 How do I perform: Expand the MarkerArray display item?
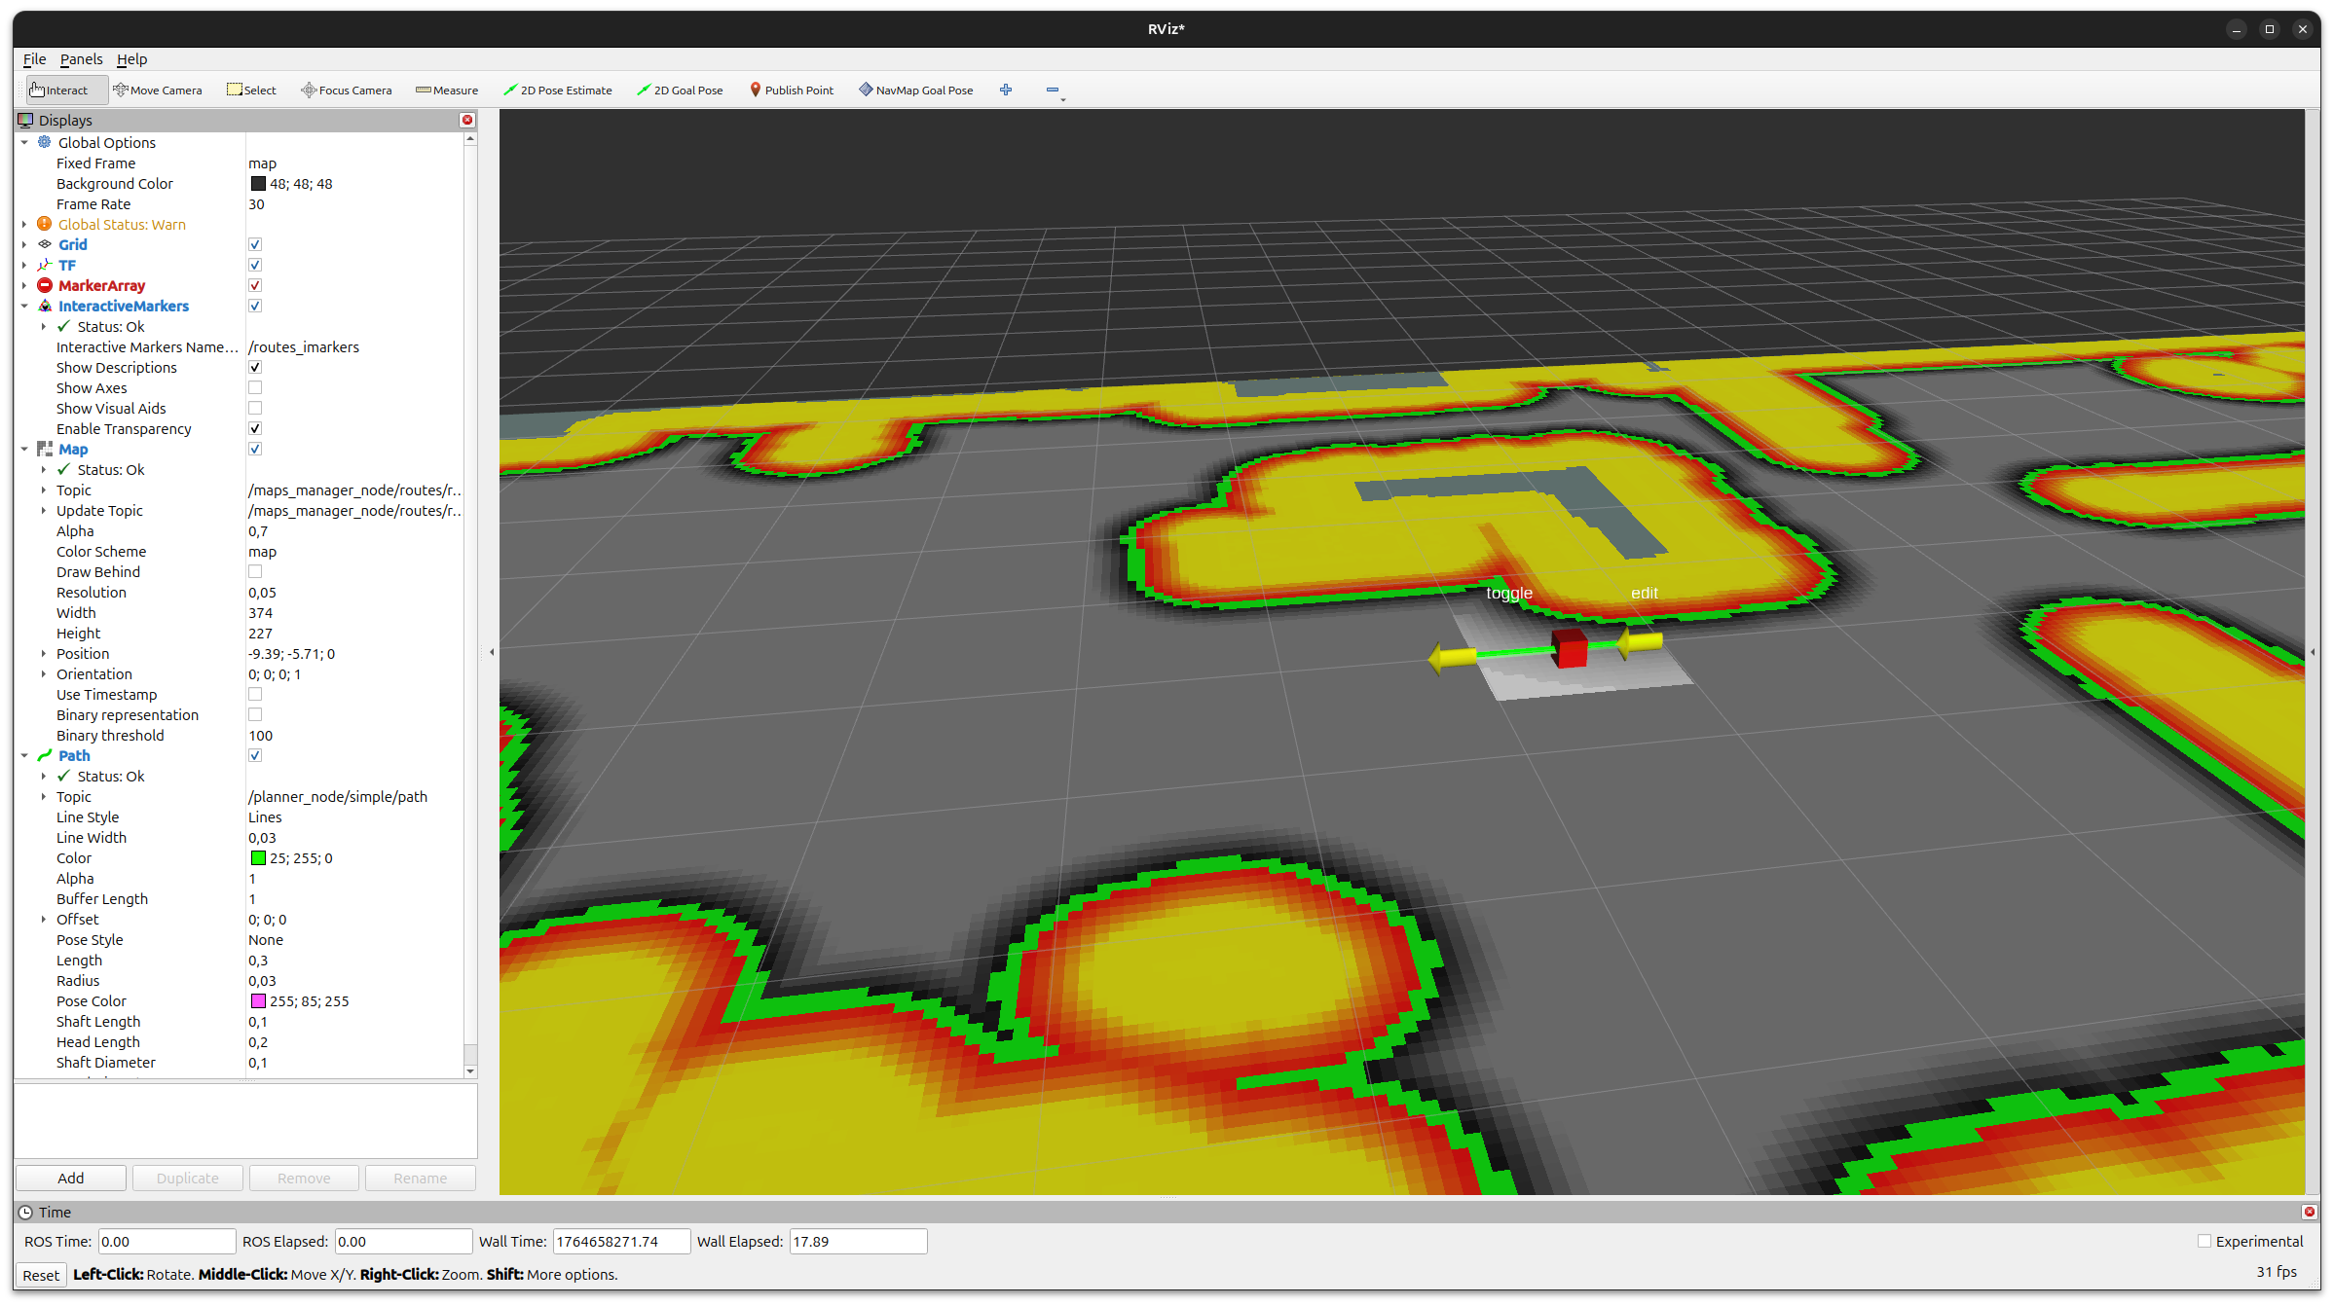(24, 286)
